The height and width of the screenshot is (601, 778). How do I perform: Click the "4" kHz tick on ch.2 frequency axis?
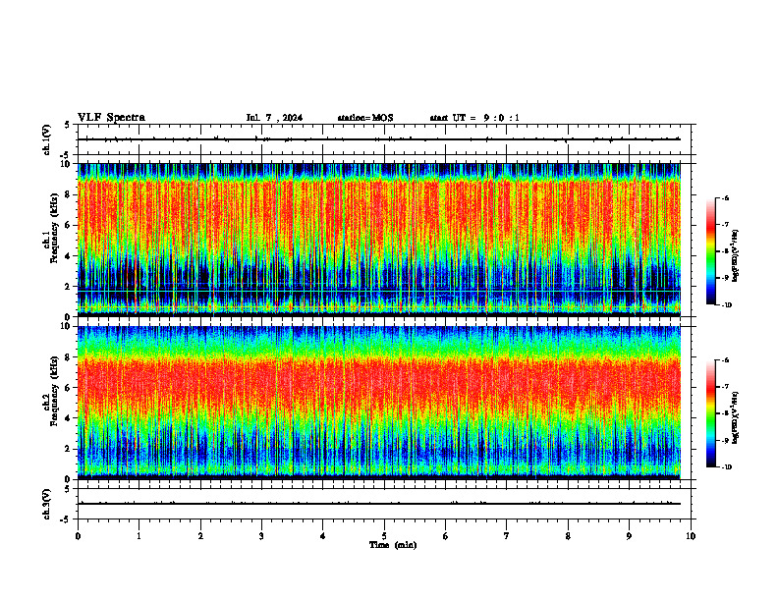(69, 418)
